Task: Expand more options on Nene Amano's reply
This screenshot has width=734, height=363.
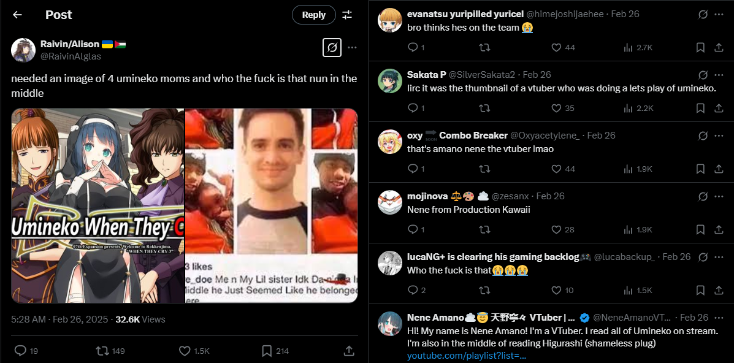Action: 719,318
